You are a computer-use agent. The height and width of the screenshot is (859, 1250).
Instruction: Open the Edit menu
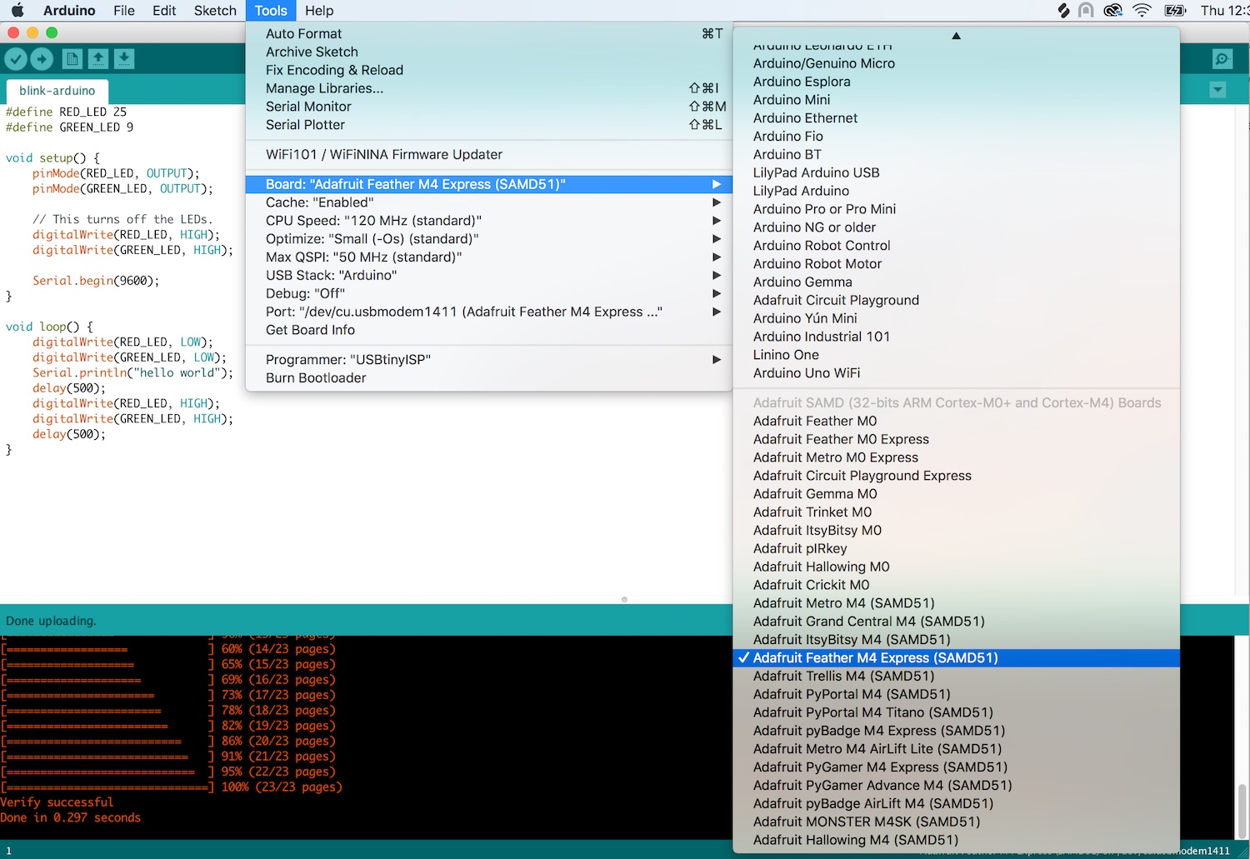[164, 10]
